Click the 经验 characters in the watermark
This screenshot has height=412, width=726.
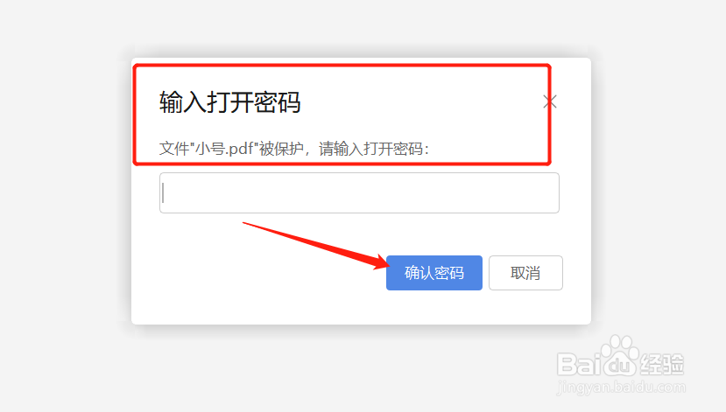point(661,365)
